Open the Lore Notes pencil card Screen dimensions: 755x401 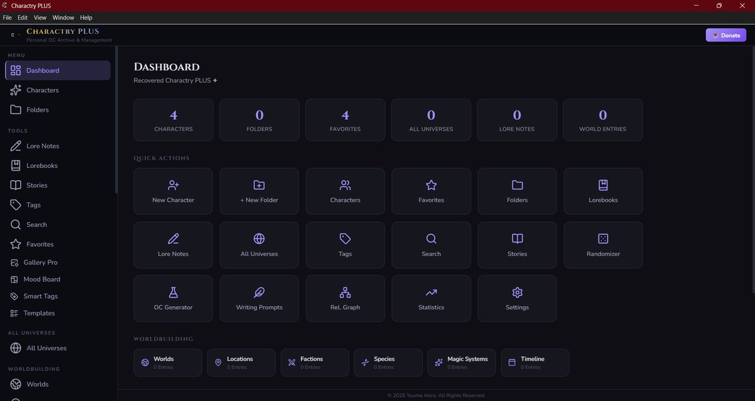tap(173, 245)
